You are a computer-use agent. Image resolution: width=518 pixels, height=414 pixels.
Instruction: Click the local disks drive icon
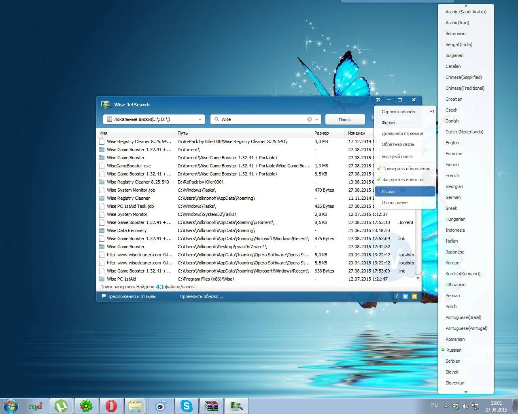point(109,119)
